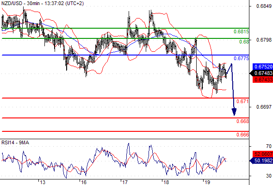Select date marker 16 on time axis
This screenshot has height=185, width=273.
(x=84, y=182)
